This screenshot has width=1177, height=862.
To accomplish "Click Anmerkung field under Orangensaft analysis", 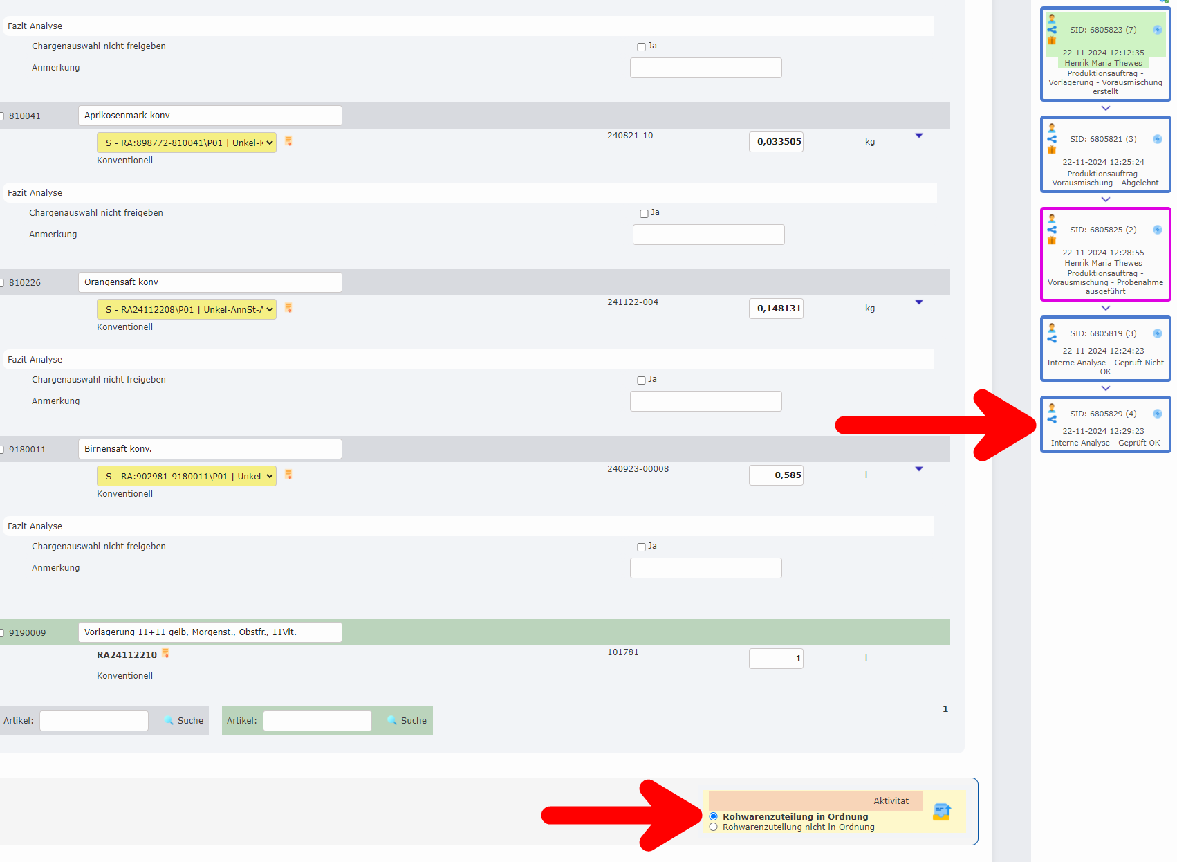I will click(x=705, y=401).
